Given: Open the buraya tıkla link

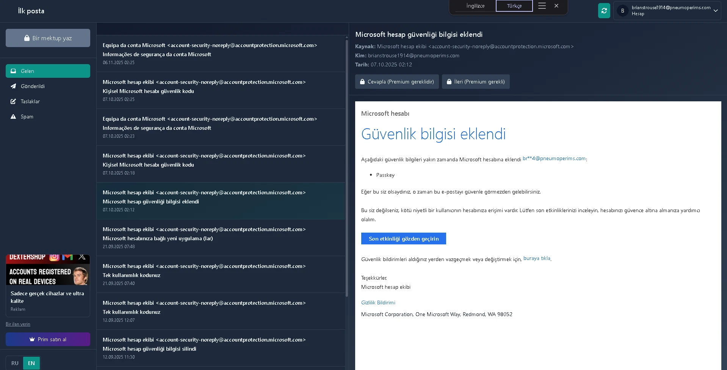Looking at the screenshot, I should [537, 258].
